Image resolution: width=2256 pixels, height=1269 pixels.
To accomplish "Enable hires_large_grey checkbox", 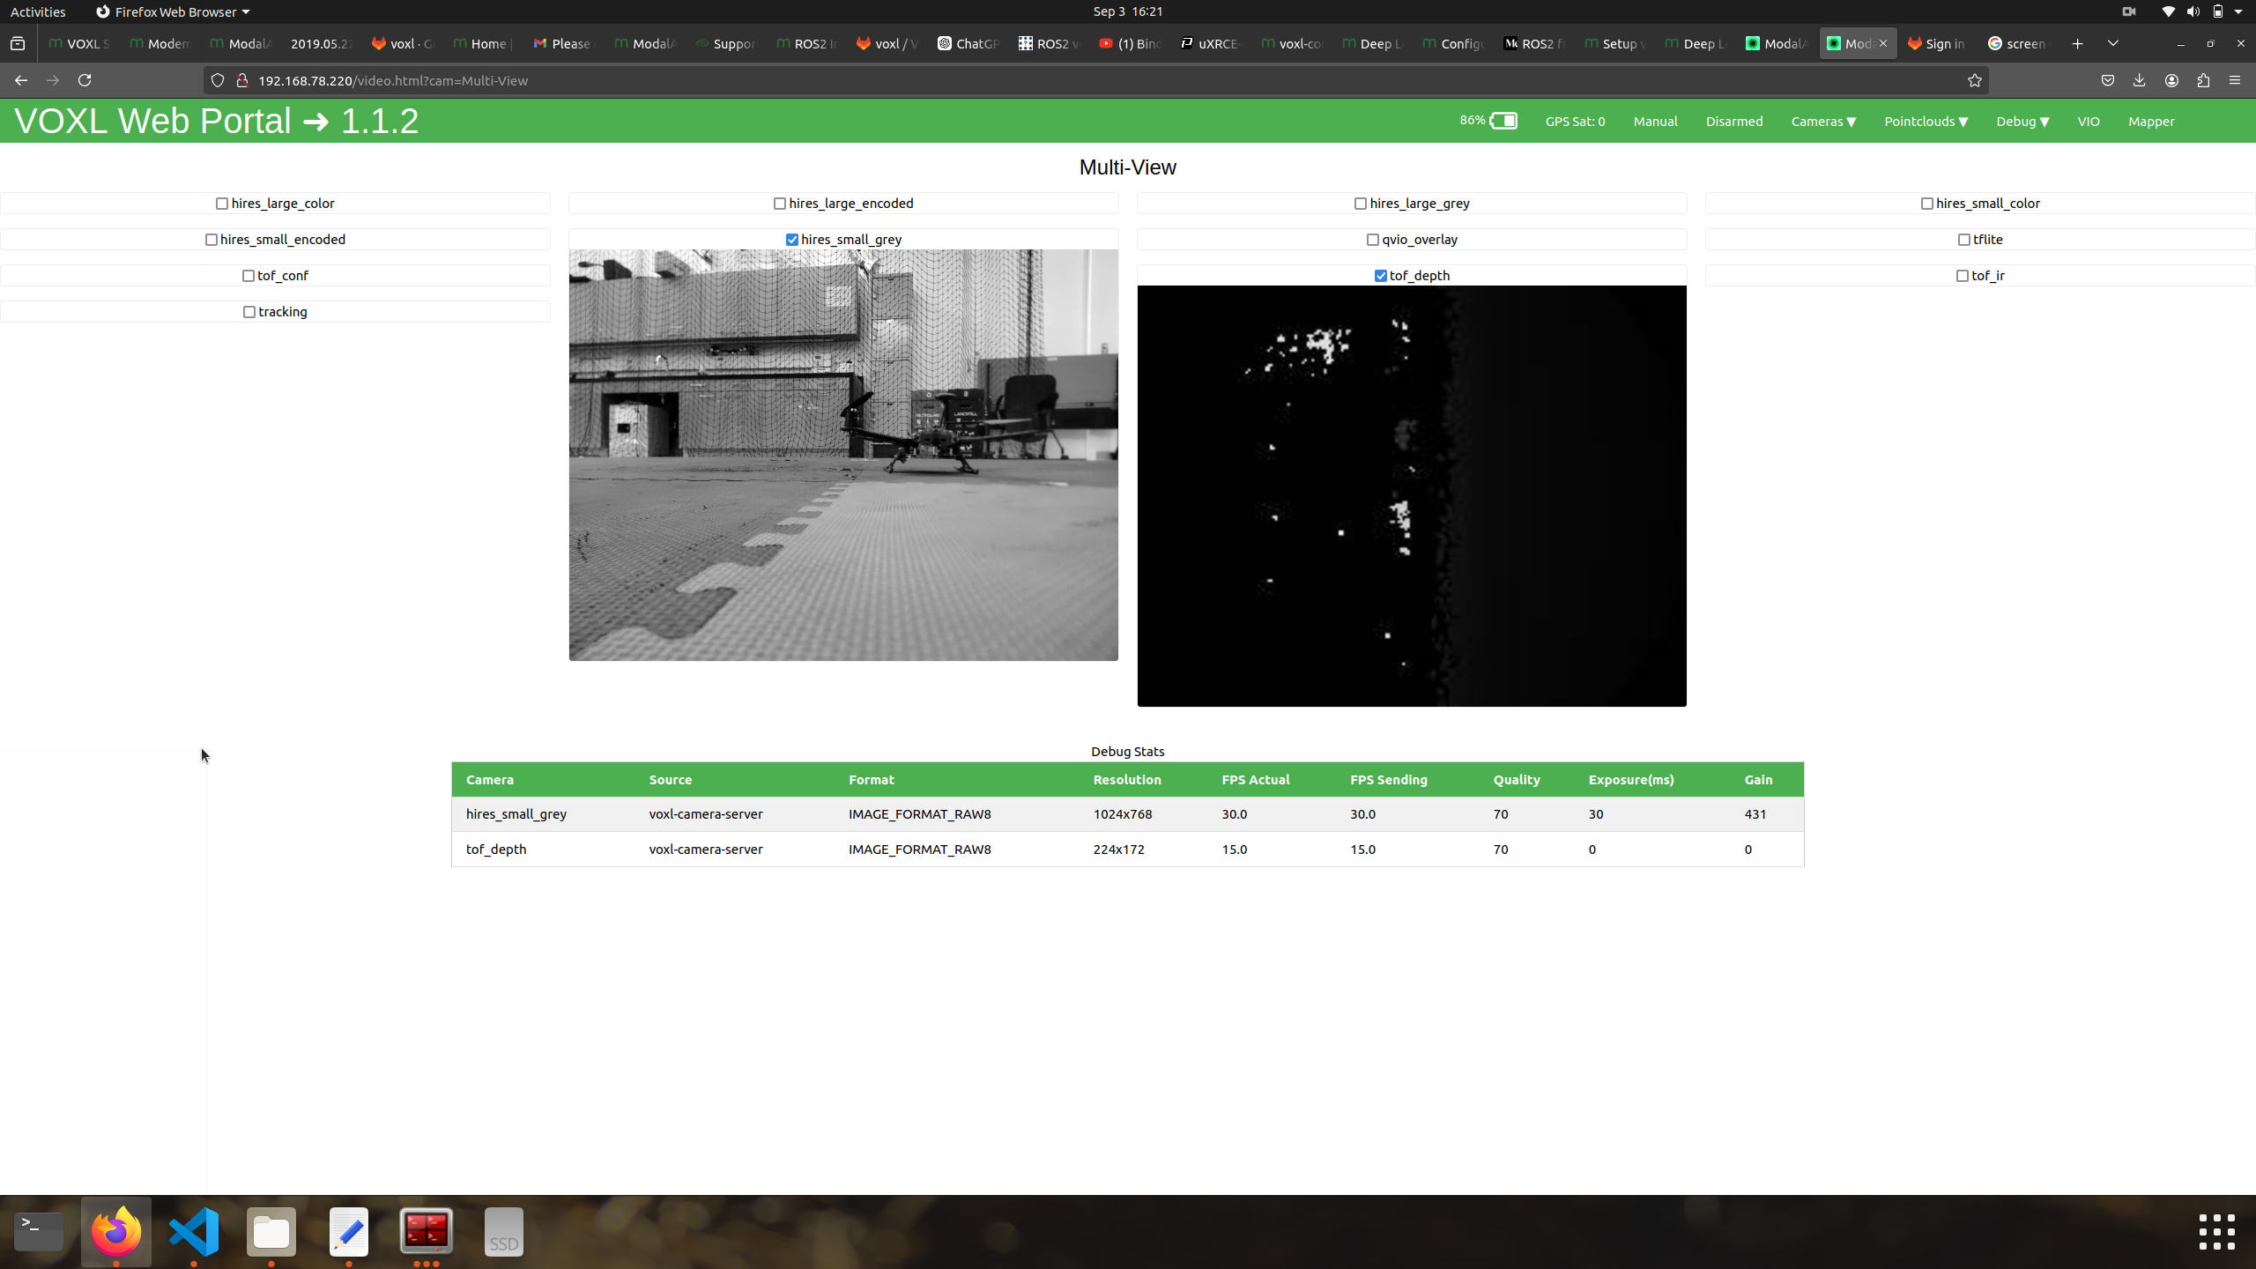I will coord(1361,204).
